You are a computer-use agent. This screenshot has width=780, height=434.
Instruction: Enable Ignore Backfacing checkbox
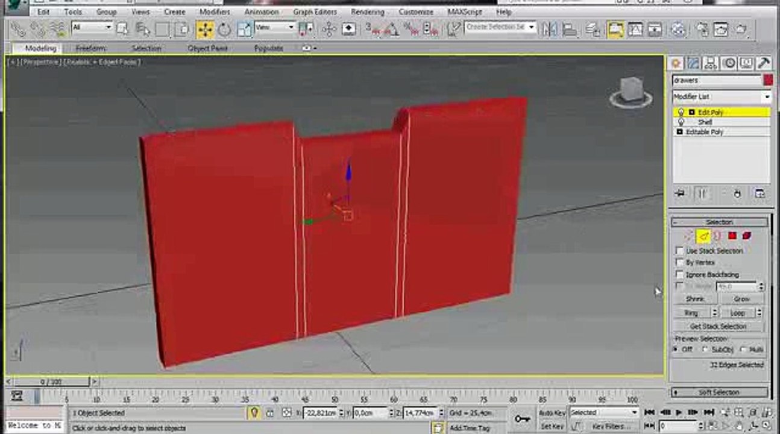(x=680, y=275)
